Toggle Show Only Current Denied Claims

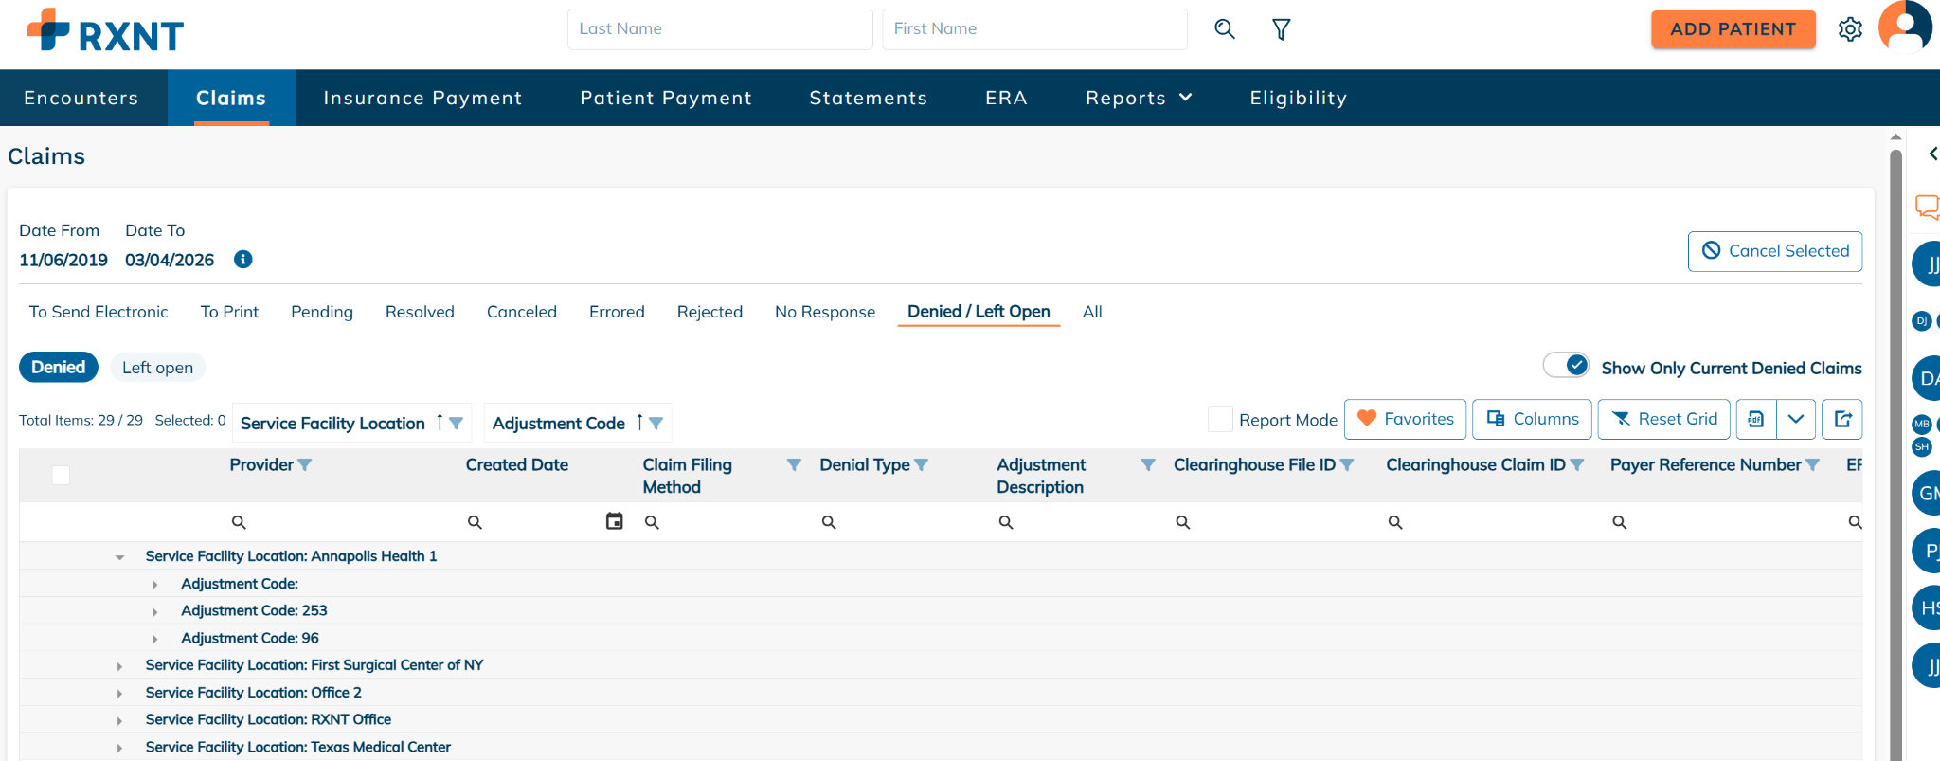tap(1567, 366)
